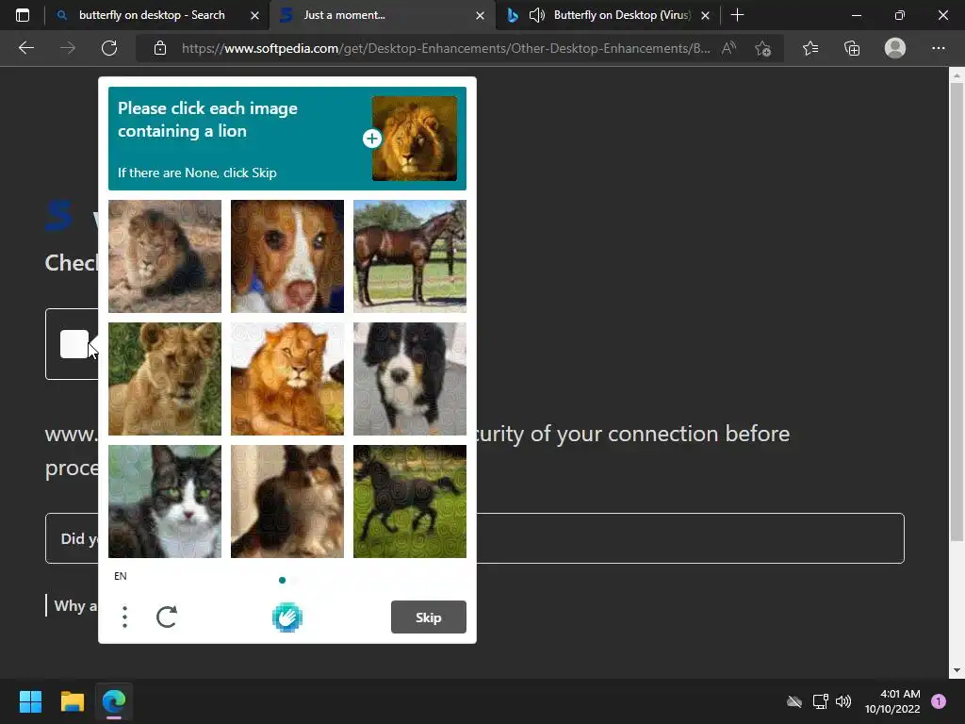Switch to Just a moment tab
The height and width of the screenshot is (724, 965).
382,15
